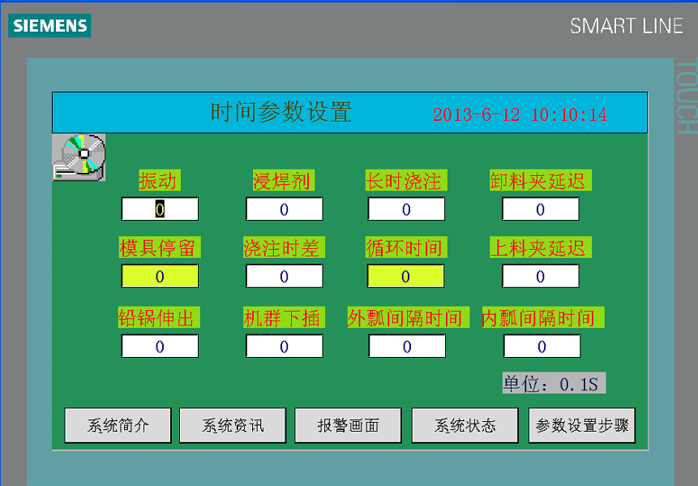Click the 模具停留 label

point(160,247)
